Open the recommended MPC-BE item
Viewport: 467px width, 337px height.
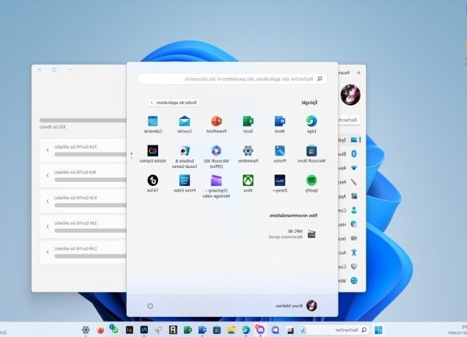292,234
